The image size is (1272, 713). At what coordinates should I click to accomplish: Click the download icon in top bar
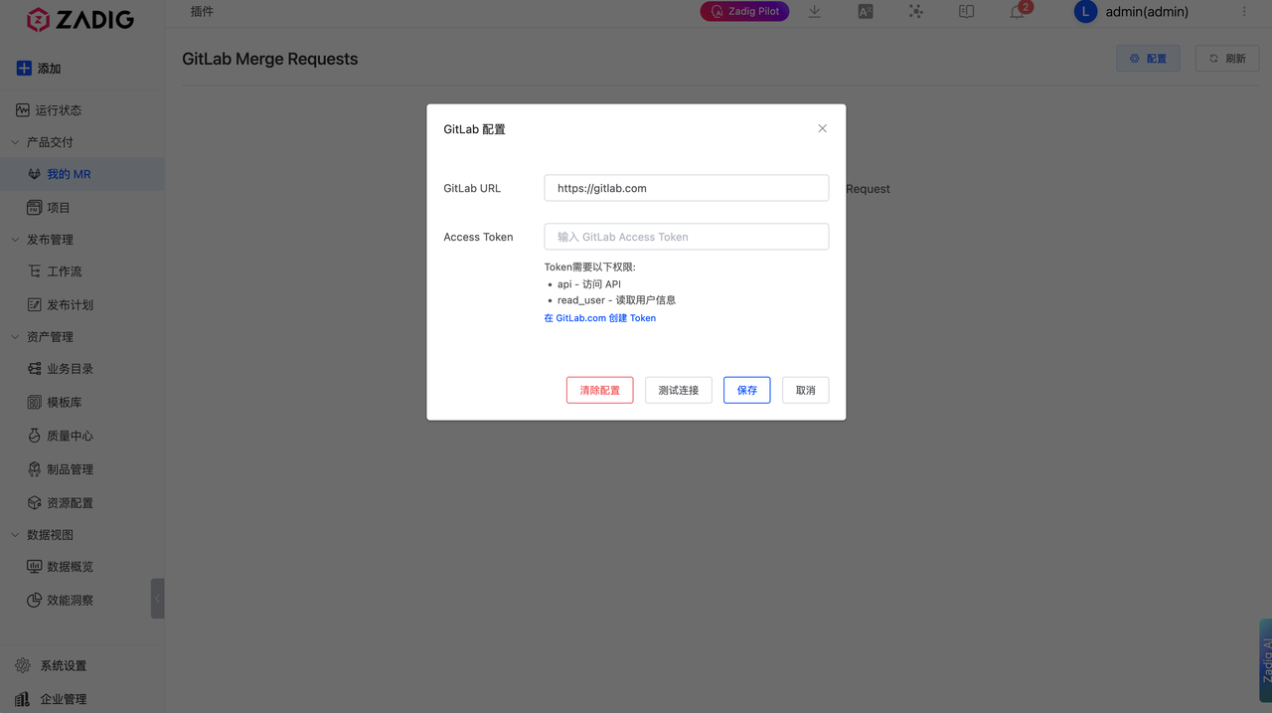tap(815, 12)
